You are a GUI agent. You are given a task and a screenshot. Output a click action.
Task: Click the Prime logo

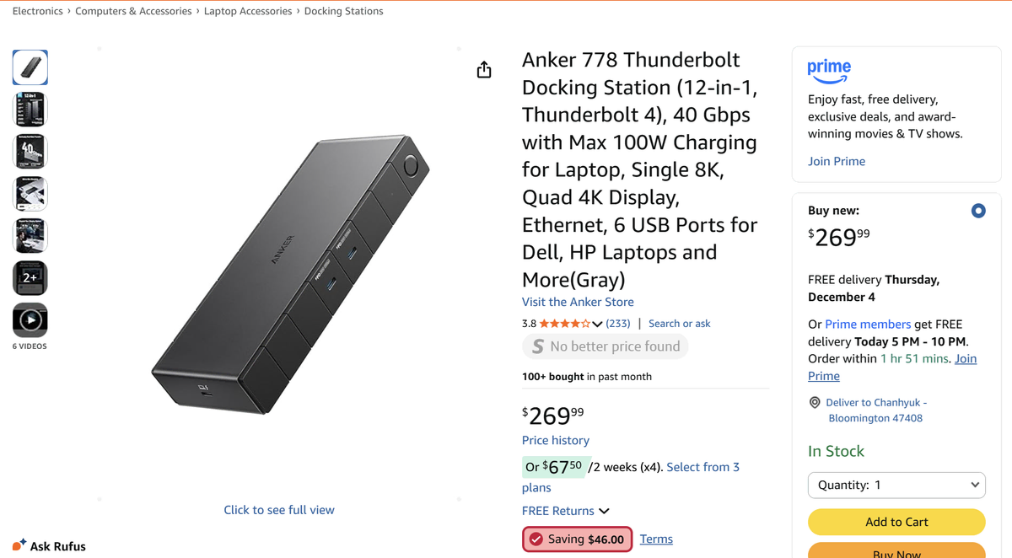click(x=829, y=71)
